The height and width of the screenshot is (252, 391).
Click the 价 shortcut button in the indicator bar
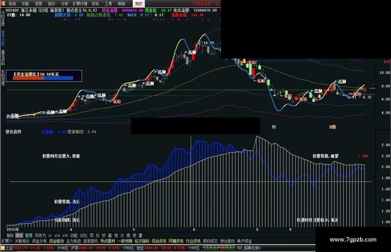coord(98,235)
